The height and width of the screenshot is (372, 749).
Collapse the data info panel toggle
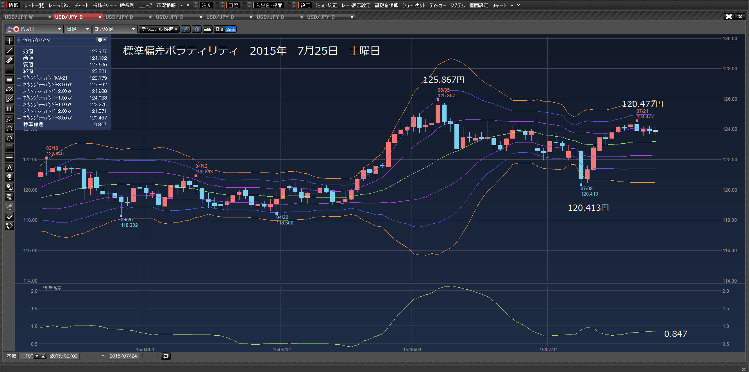tap(102, 40)
